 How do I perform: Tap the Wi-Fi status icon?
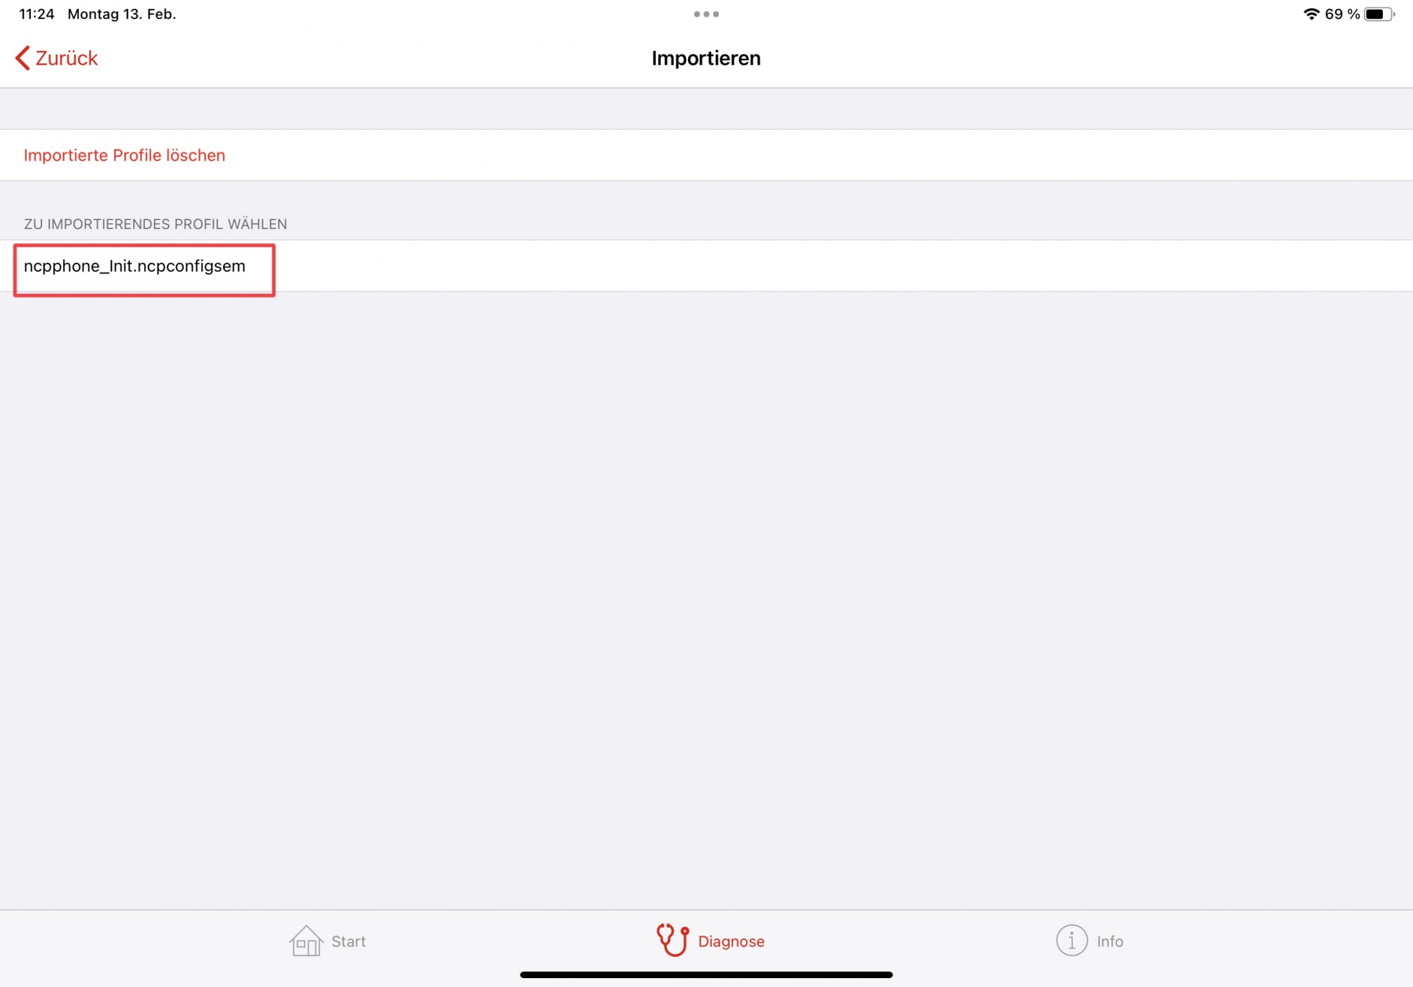tap(1311, 14)
